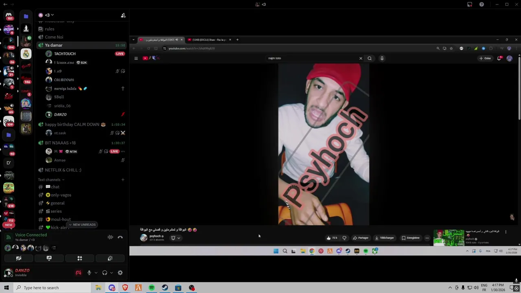The image size is (521, 293).
Task: Click the LIVE badge next to M
Action: [x=114, y=151]
